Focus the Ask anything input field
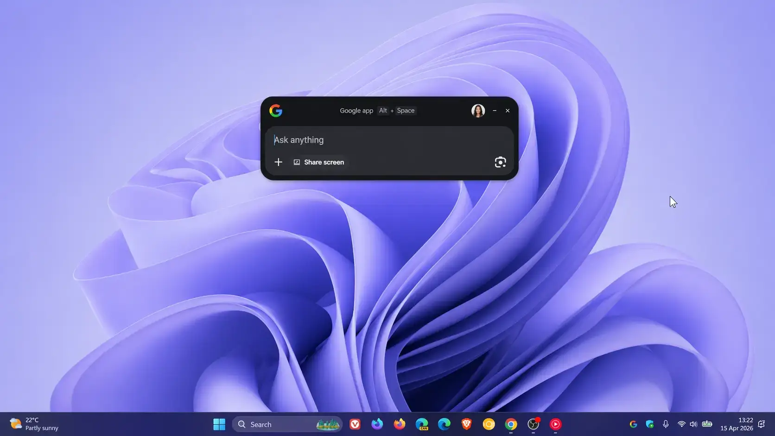Viewport: 775px width, 436px height. point(389,140)
